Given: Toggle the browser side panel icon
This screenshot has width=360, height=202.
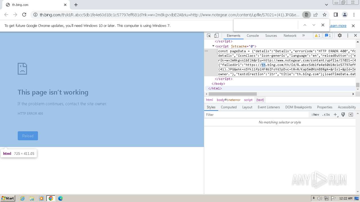Looking at the screenshot, I should (x=336, y=15).
